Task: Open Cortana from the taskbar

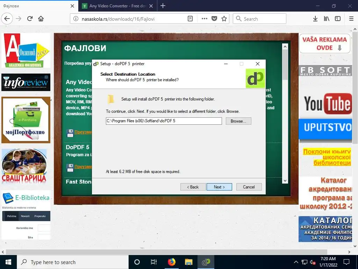Action: [137, 262]
